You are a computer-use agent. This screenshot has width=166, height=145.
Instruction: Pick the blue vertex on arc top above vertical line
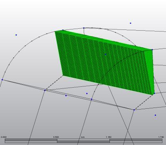pos(84,28)
